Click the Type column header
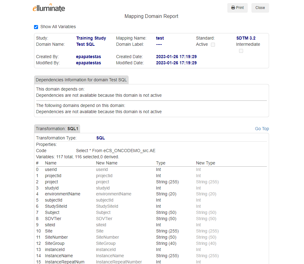The width and height of the screenshot is (304, 264). point(161,163)
